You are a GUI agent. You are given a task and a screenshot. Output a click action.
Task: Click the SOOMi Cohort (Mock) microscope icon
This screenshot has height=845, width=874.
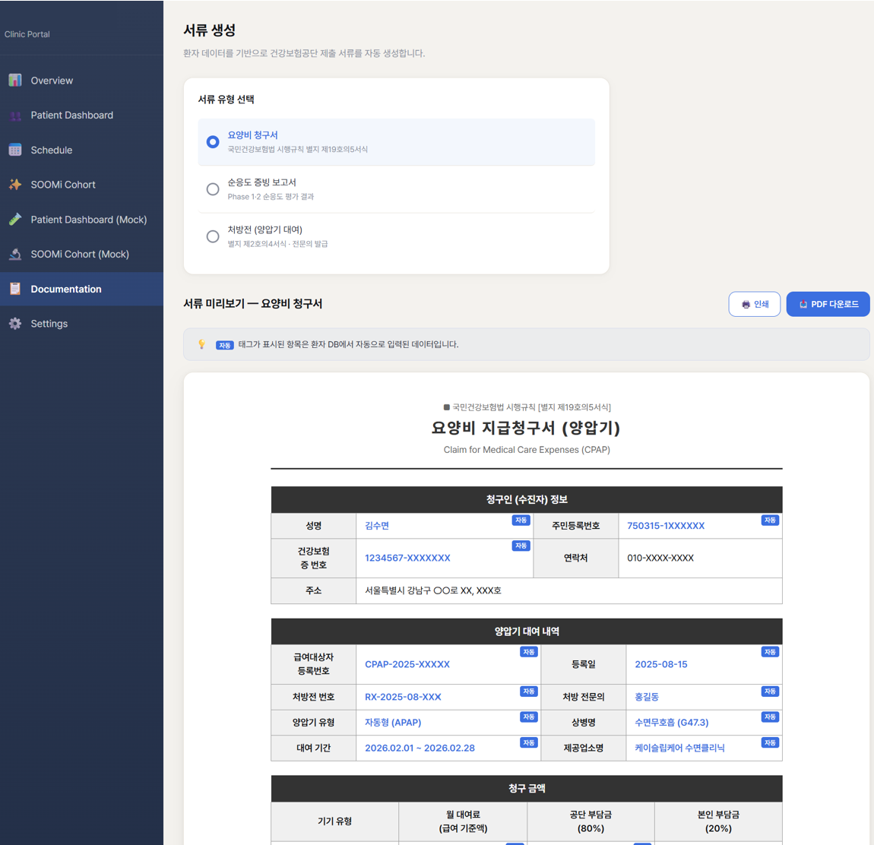(15, 255)
